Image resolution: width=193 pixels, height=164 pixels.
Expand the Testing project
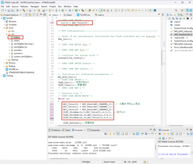[2, 76]
